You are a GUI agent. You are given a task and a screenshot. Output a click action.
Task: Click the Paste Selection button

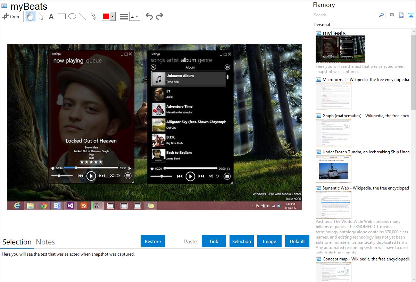click(242, 241)
